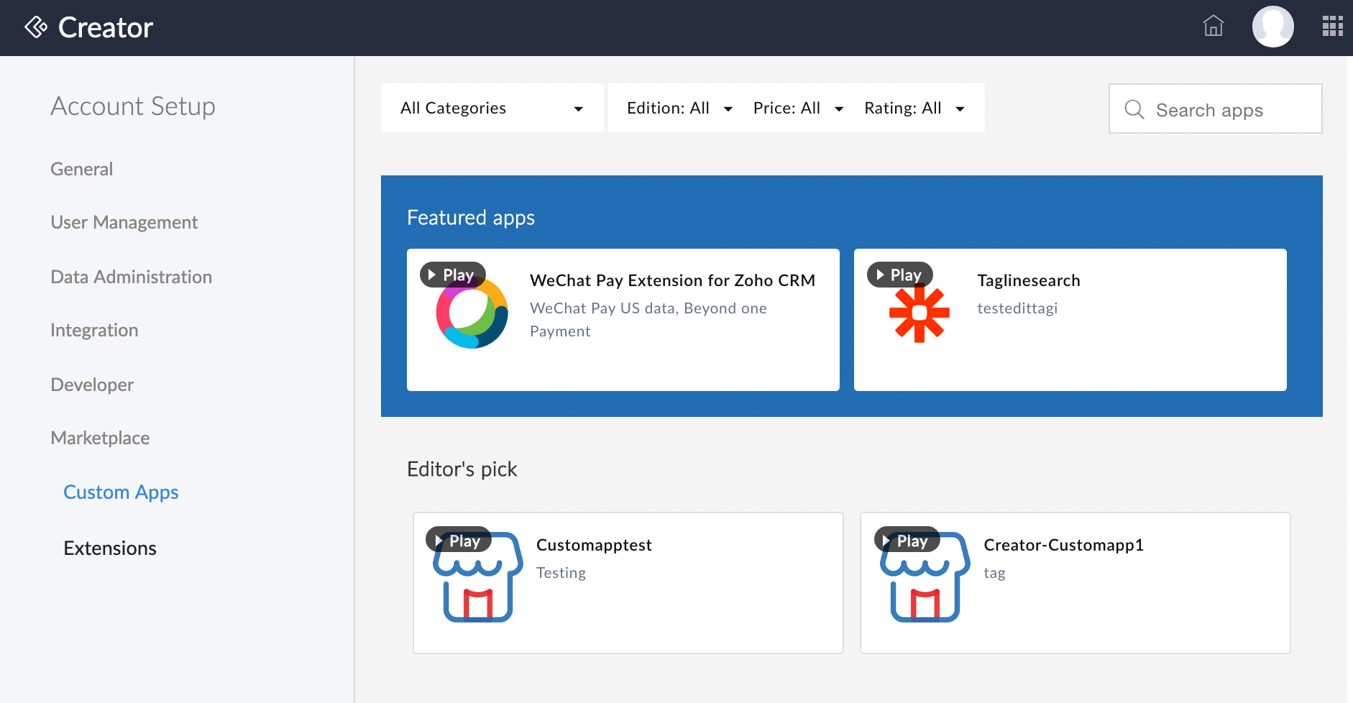Select Extensions submenu

[x=110, y=548]
